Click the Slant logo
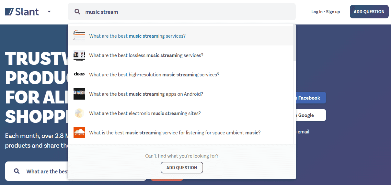 pos(22,12)
